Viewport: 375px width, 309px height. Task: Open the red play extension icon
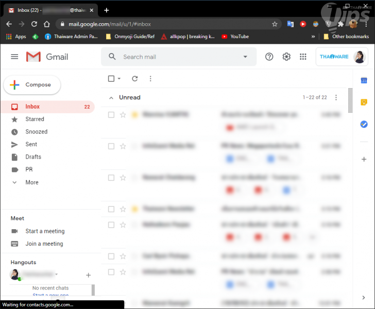pyautogui.click(x=303, y=24)
